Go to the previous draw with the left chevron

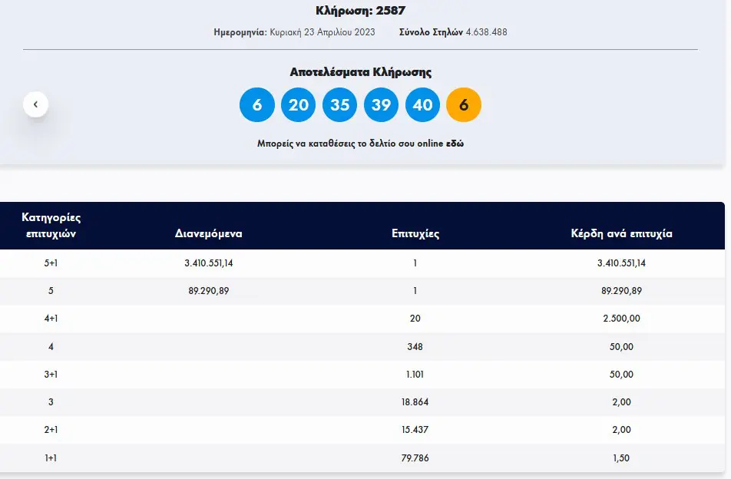(36, 104)
